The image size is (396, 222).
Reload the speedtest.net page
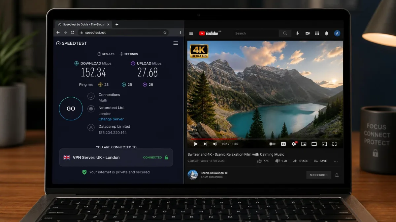pyautogui.click(x=72, y=33)
